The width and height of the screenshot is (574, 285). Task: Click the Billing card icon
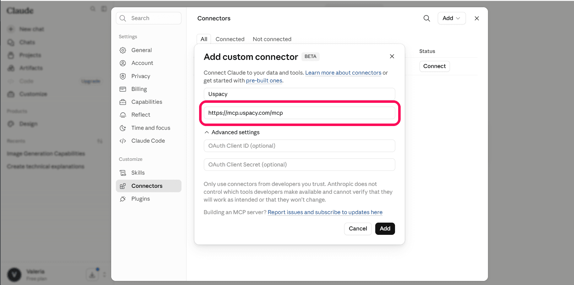click(x=123, y=89)
